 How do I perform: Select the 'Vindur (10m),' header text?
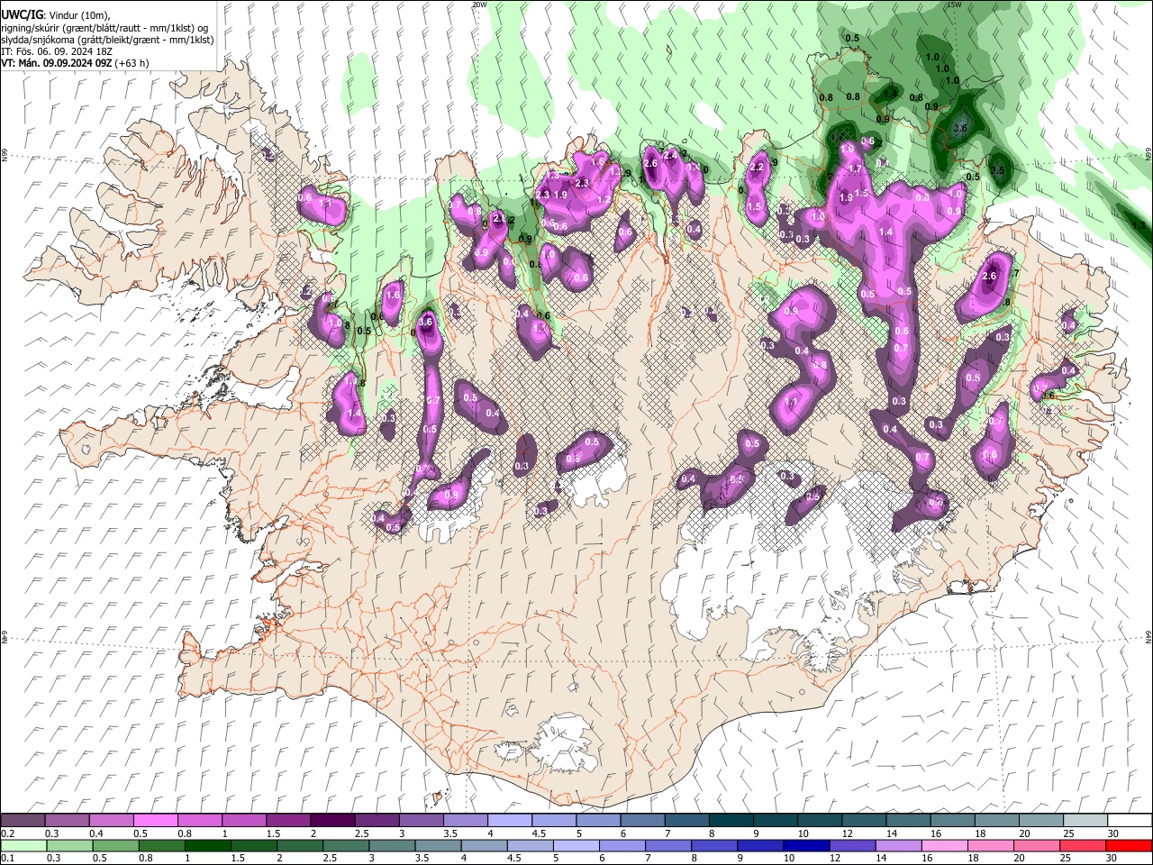(77, 16)
